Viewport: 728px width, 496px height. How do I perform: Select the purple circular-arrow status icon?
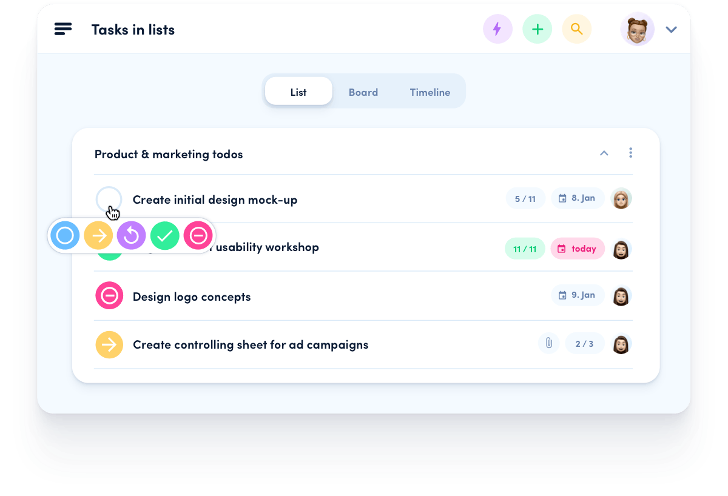pyautogui.click(x=132, y=235)
